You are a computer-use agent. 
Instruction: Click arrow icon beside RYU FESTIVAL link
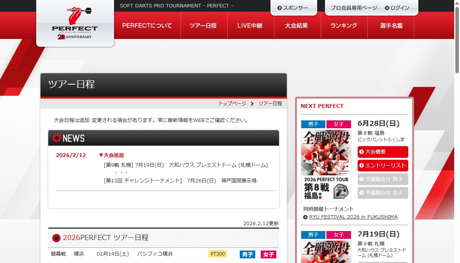tap(305, 217)
